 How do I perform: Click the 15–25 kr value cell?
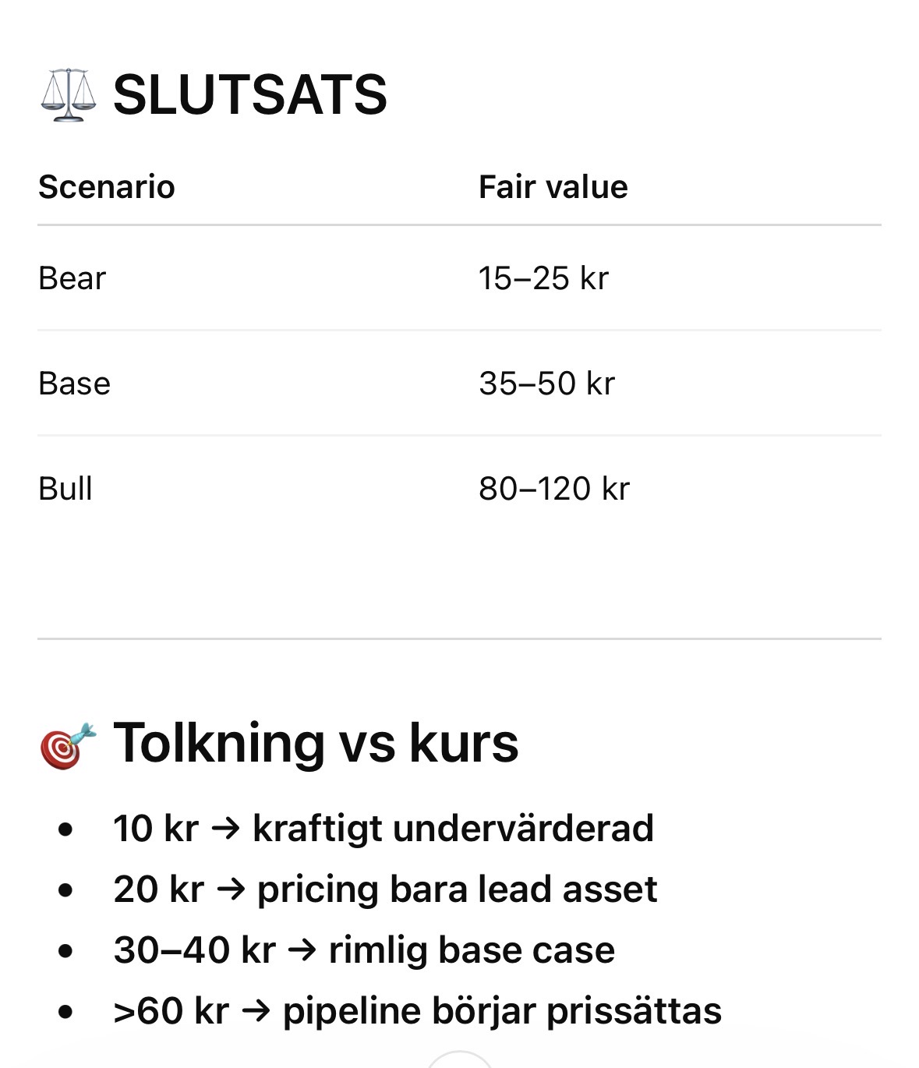[x=543, y=278]
